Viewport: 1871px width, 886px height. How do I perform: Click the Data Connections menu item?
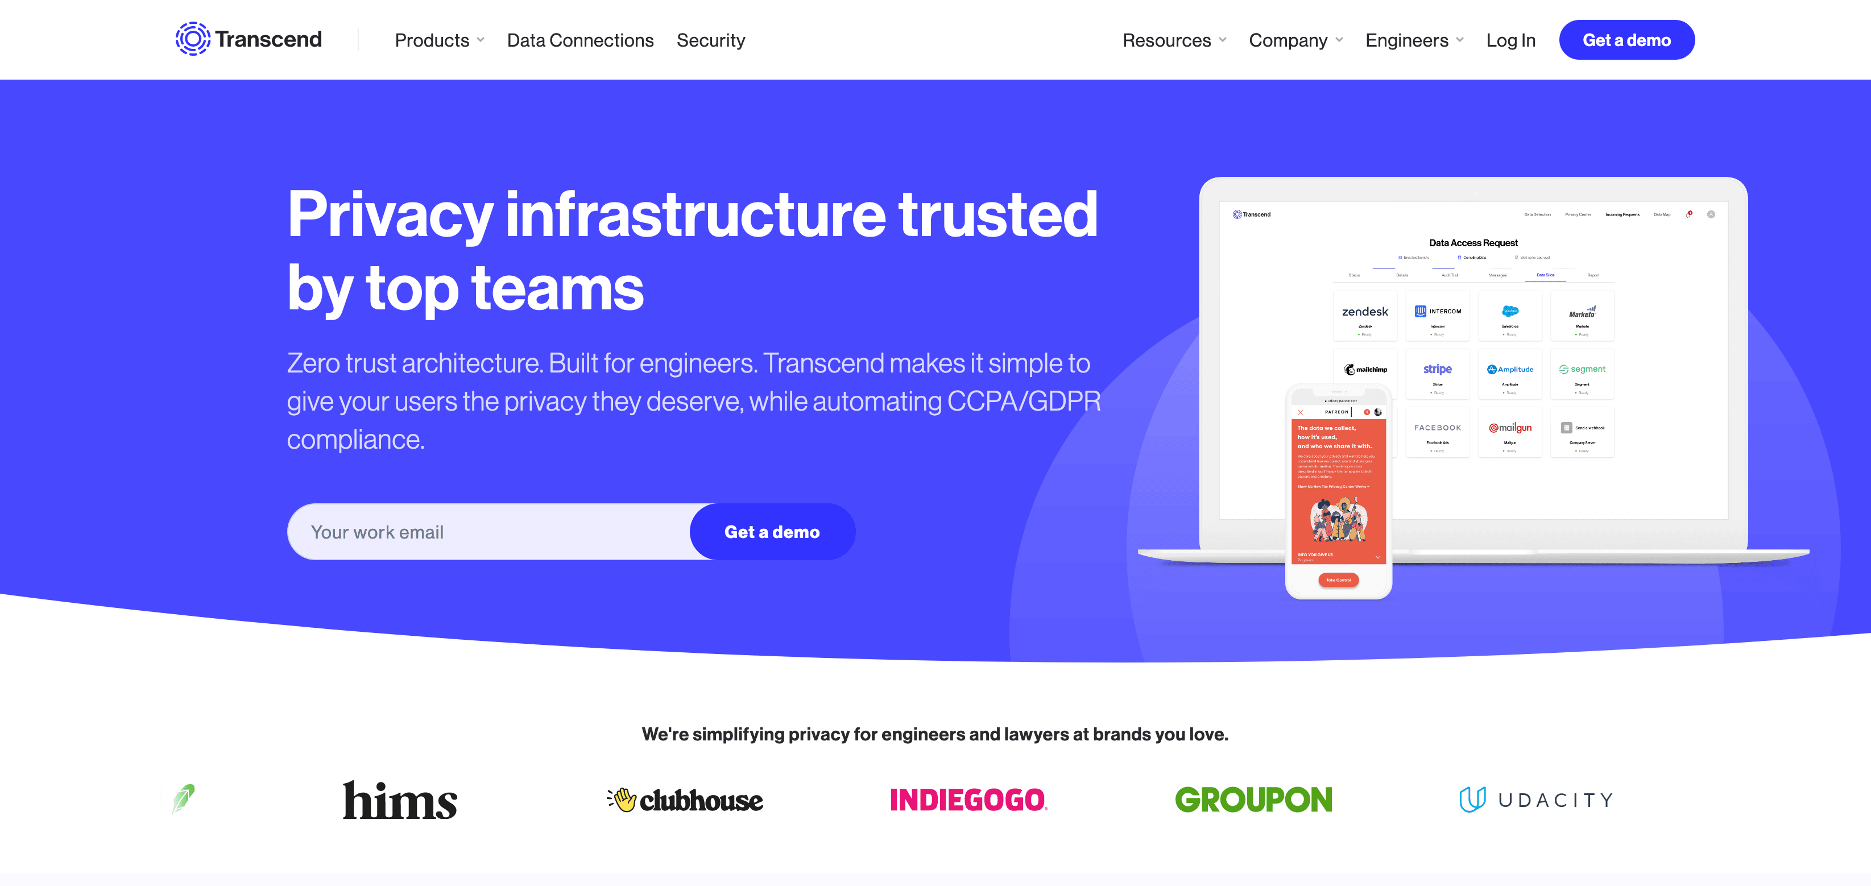580,39
